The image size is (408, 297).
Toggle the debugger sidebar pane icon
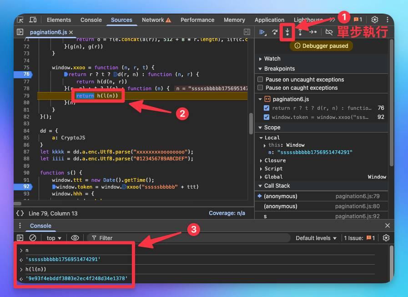(247, 32)
